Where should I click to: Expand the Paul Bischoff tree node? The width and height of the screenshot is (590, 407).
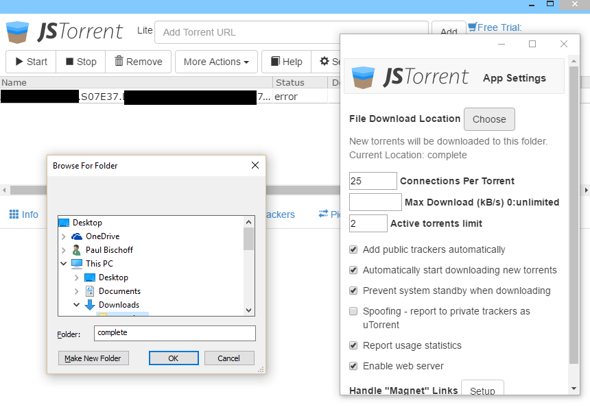point(64,250)
